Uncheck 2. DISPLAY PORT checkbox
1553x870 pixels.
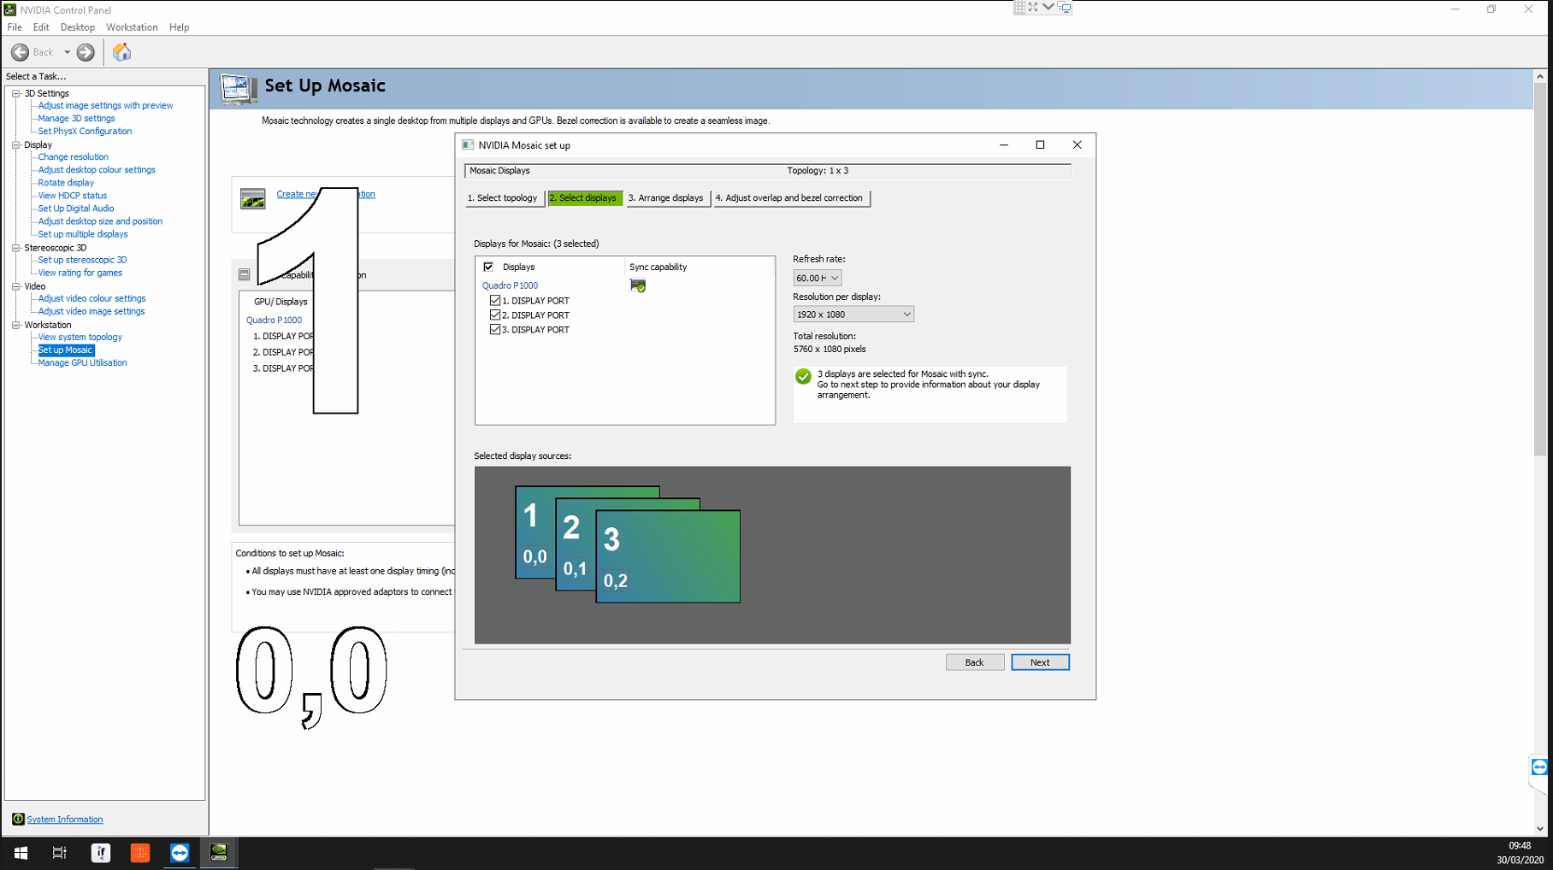click(495, 314)
